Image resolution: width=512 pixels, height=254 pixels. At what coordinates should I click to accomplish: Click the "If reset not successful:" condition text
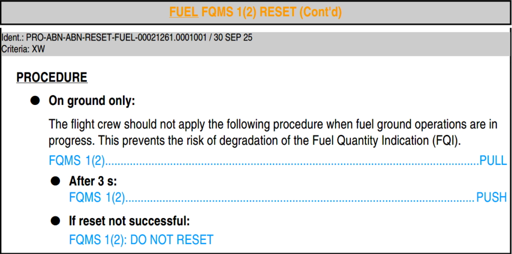point(129,220)
